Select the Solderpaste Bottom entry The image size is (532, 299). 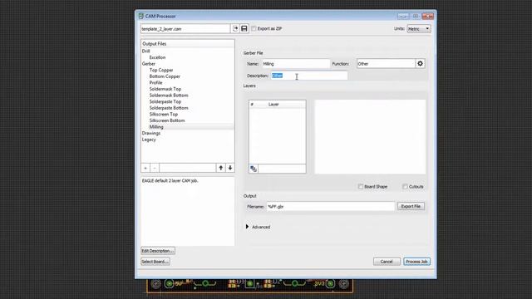coord(169,108)
